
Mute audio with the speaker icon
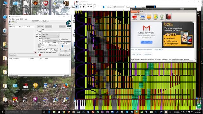(x=95, y=7)
